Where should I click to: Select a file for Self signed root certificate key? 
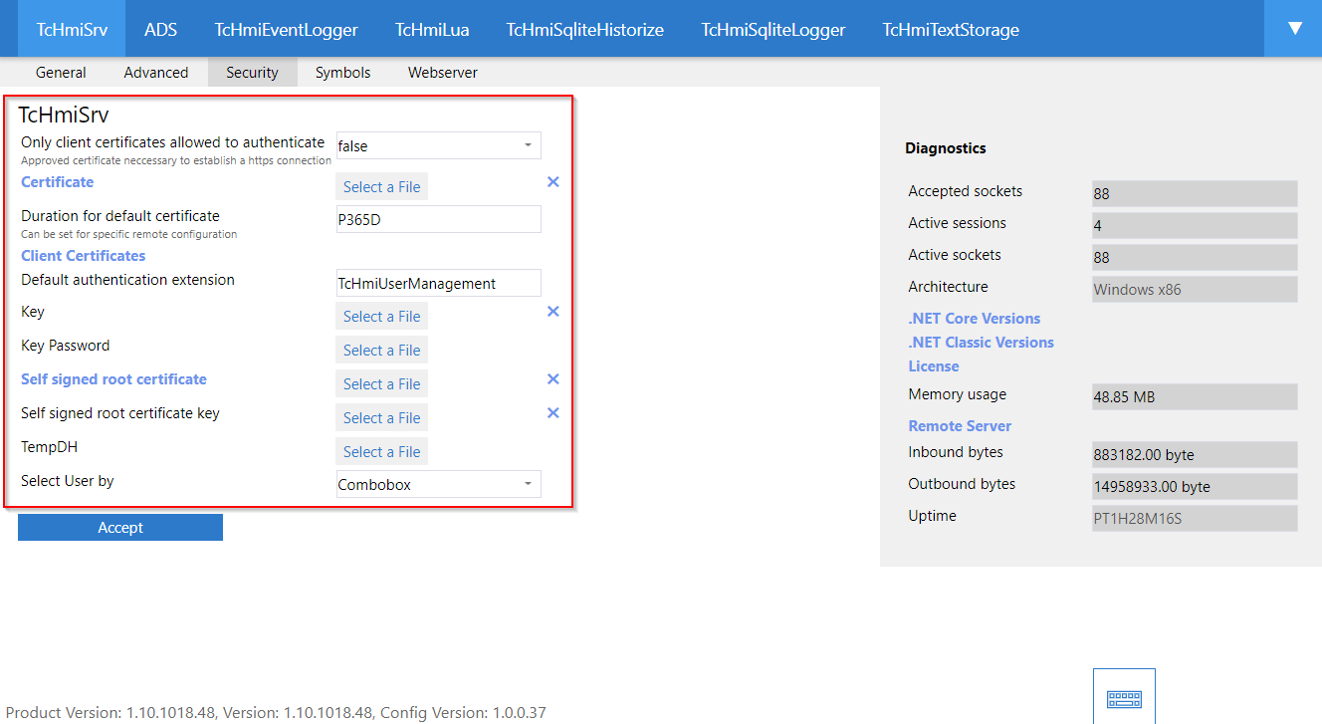point(382,418)
